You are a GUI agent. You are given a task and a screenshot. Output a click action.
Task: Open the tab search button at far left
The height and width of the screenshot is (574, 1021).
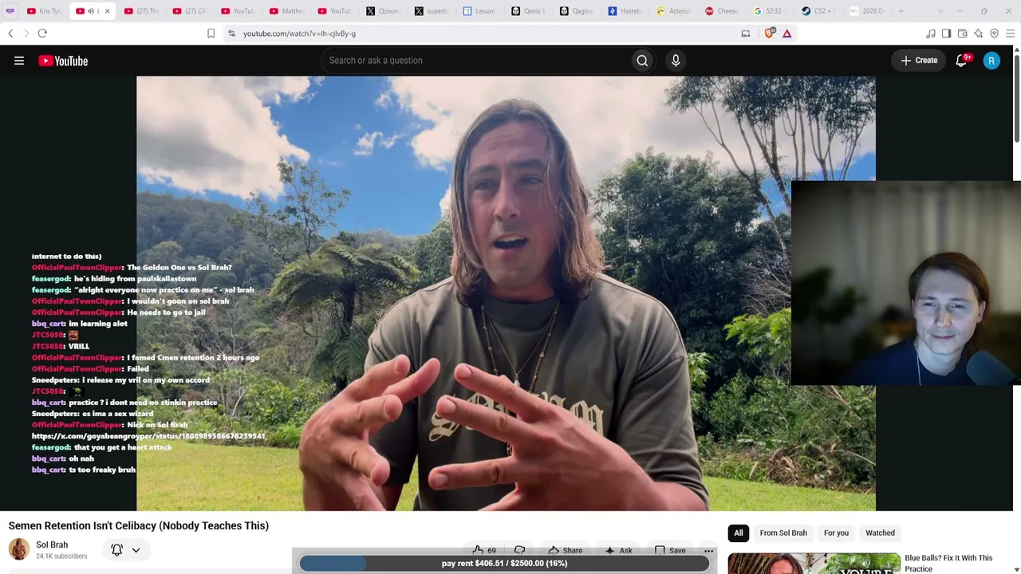coord(10,11)
